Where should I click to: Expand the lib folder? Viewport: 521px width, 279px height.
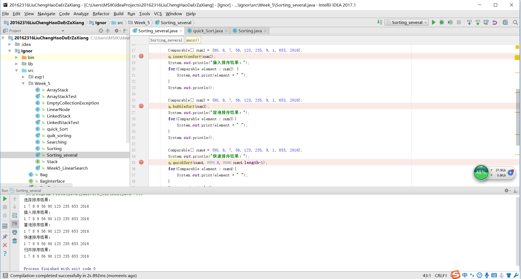17,64
